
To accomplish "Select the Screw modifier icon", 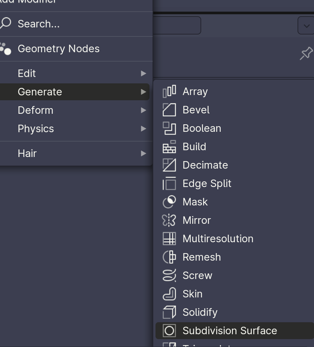I will click(169, 276).
